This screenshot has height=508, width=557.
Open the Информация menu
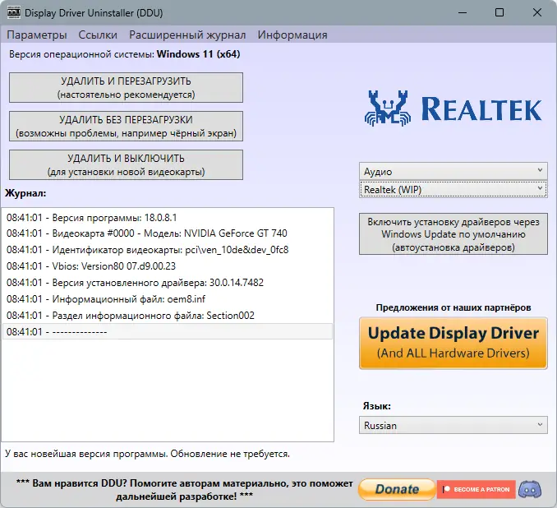[292, 35]
